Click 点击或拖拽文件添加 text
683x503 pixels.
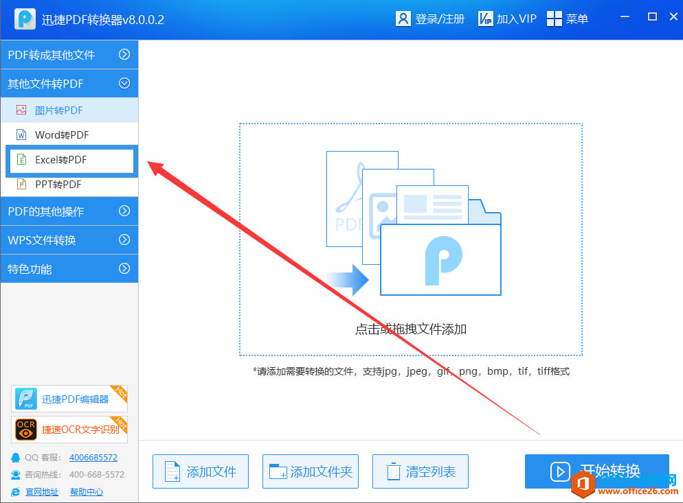411,329
